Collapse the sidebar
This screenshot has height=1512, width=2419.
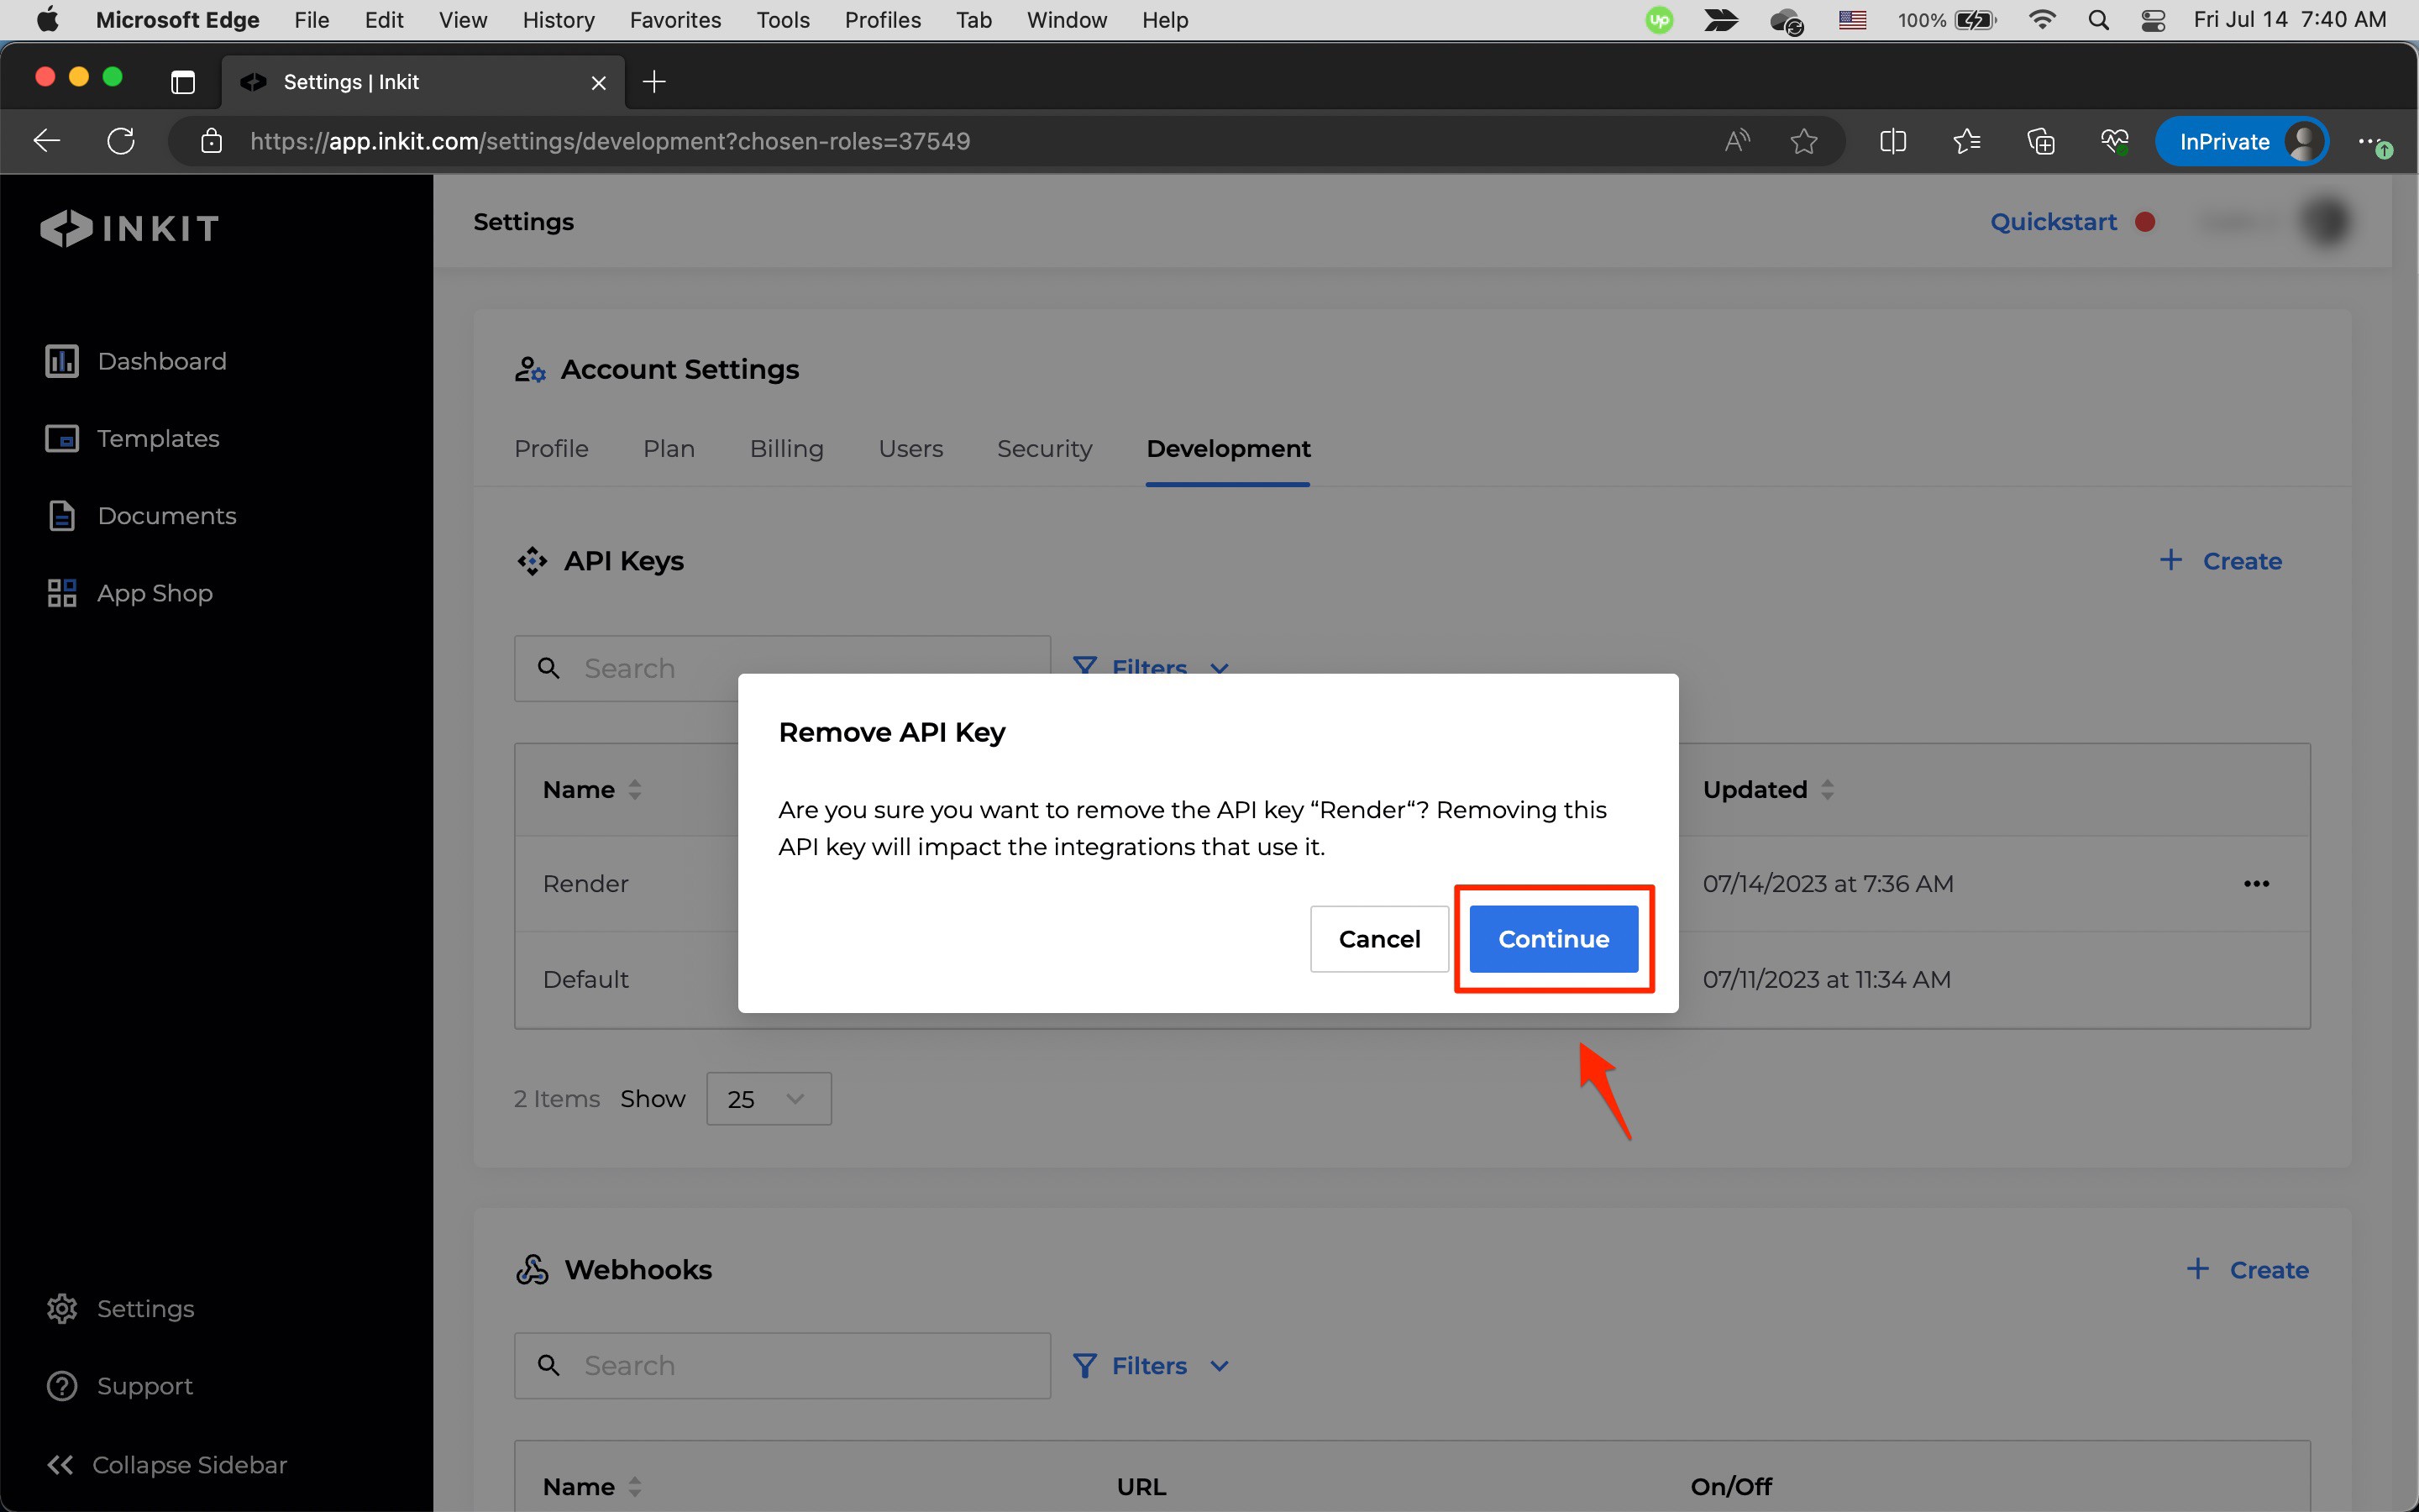point(167,1464)
